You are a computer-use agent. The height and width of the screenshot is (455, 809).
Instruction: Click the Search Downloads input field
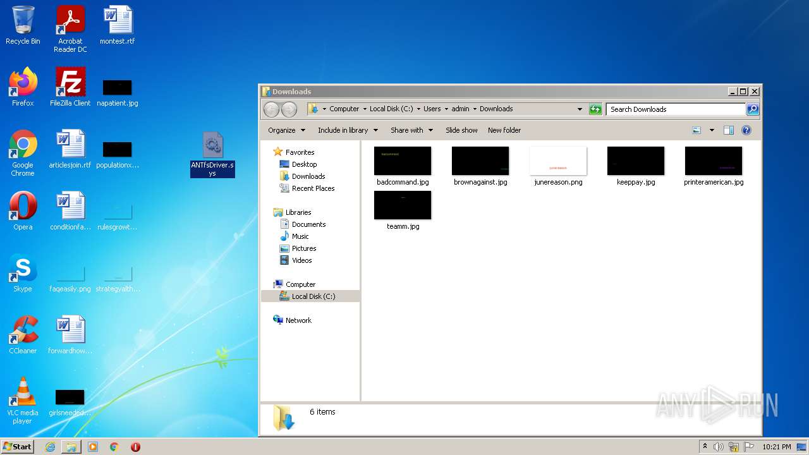675,109
